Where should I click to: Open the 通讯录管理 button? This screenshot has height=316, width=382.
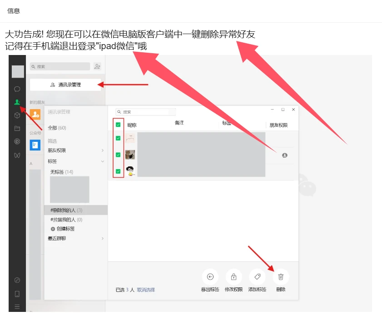pos(65,85)
